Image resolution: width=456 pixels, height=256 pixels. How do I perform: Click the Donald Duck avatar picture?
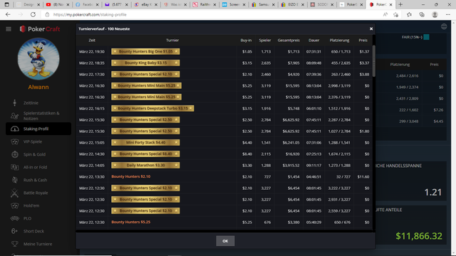pos(38,59)
